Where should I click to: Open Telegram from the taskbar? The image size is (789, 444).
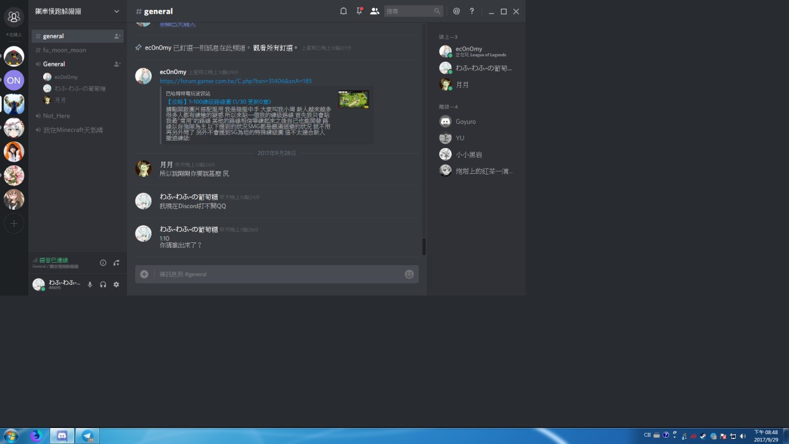[88, 435]
